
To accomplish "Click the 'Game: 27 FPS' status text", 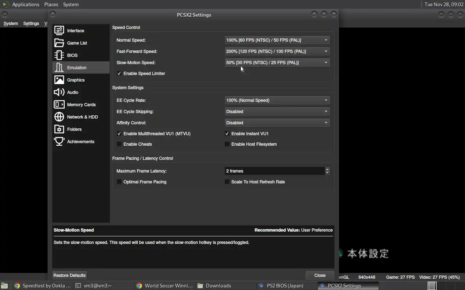I will [400, 277].
